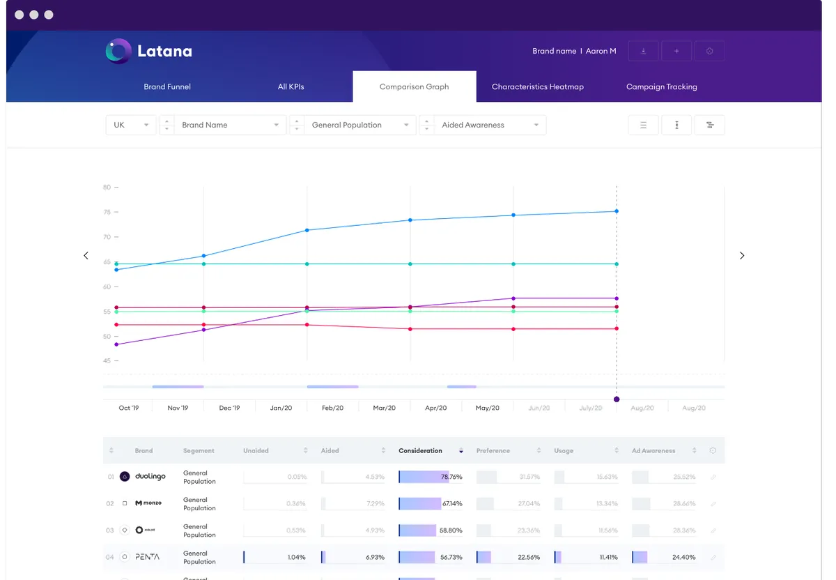
Task: Click the list view lines icon button
Action: tap(643, 125)
